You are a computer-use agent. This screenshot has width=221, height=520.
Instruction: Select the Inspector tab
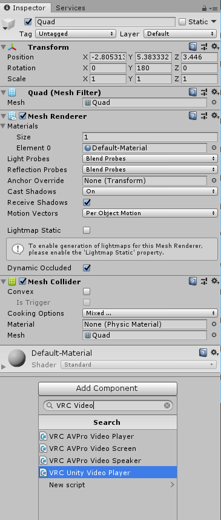tap(25, 8)
